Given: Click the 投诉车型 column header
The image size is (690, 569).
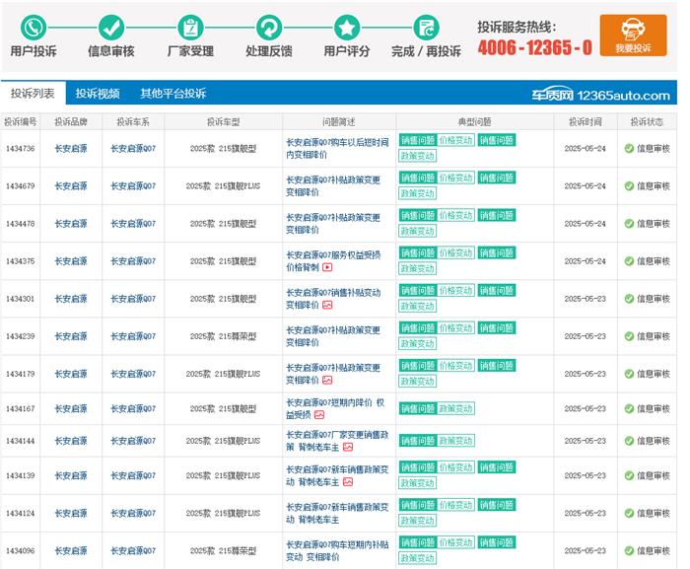Looking at the screenshot, I should click(x=223, y=122).
